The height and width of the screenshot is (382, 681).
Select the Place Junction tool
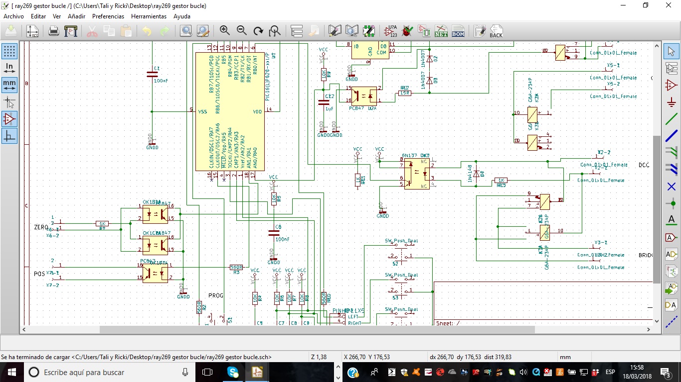pyautogui.click(x=671, y=203)
